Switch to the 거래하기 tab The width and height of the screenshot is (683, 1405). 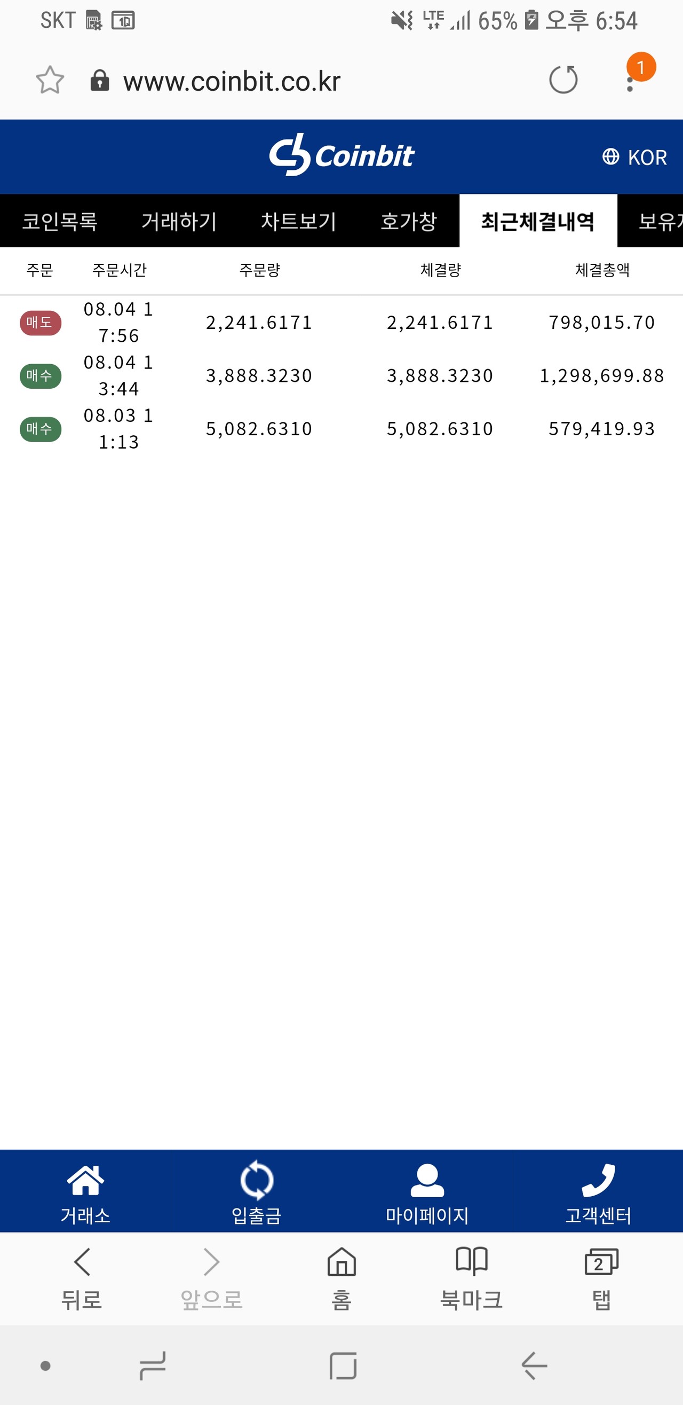(179, 221)
